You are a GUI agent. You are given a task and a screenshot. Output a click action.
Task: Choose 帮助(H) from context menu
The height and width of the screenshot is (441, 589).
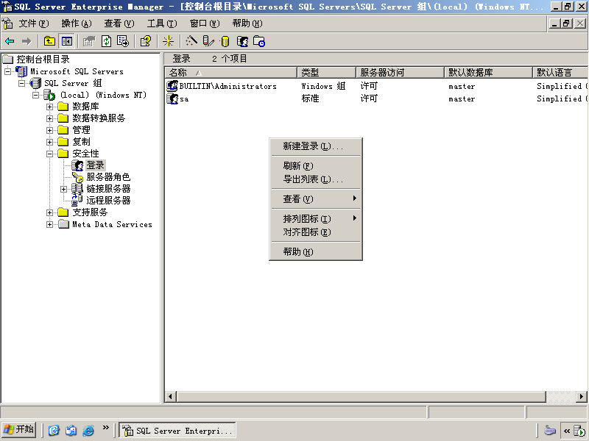[316, 252]
